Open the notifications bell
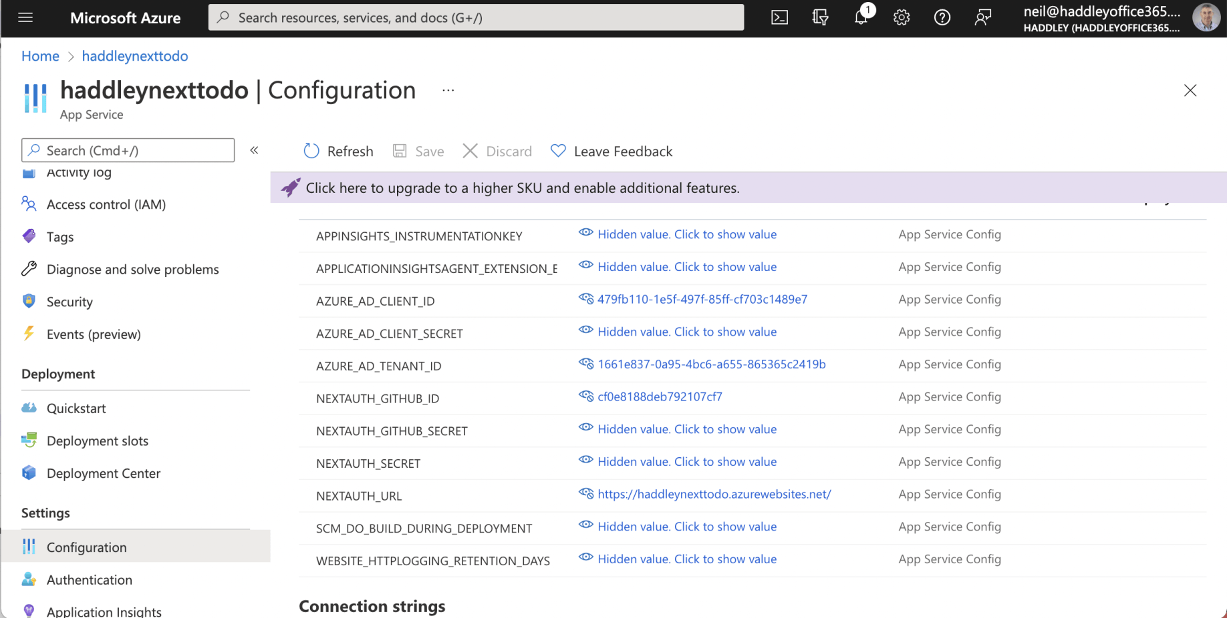The height and width of the screenshot is (618, 1227). (x=861, y=18)
